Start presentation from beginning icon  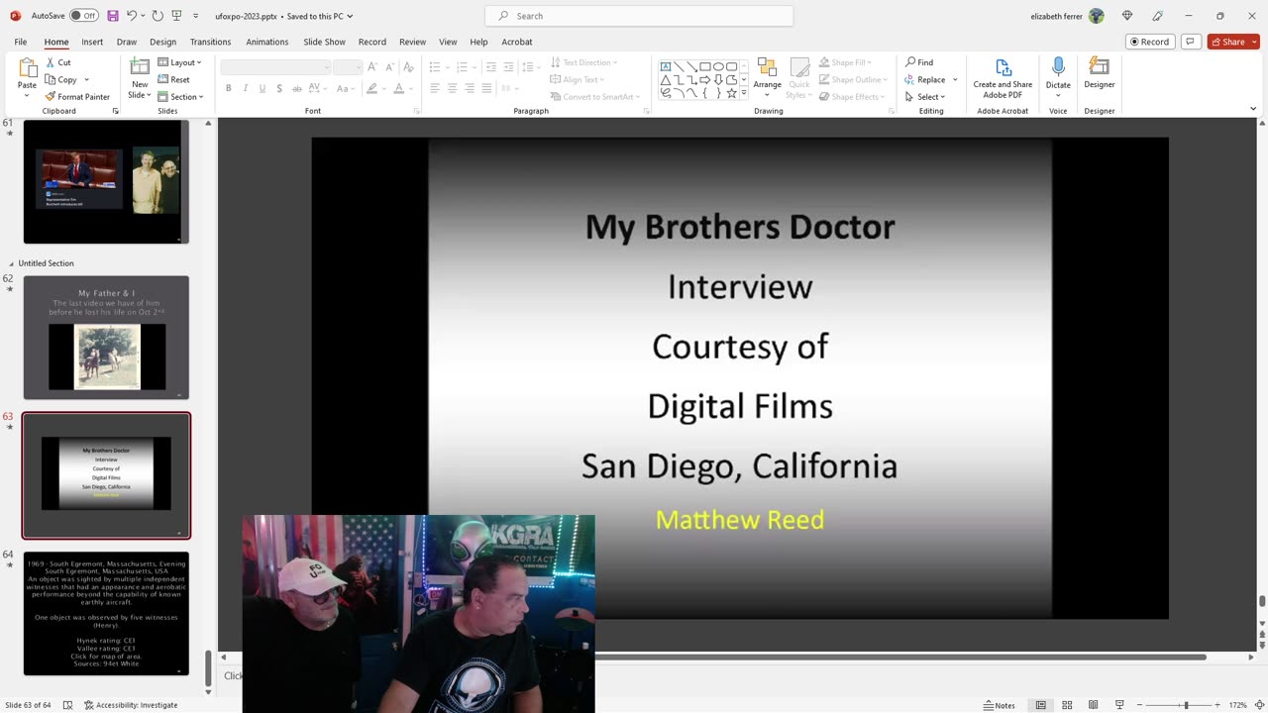(176, 16)
